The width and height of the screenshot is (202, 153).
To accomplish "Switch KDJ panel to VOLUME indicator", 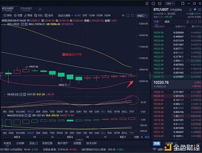I will pyautogui.click(x=20, y=112).
